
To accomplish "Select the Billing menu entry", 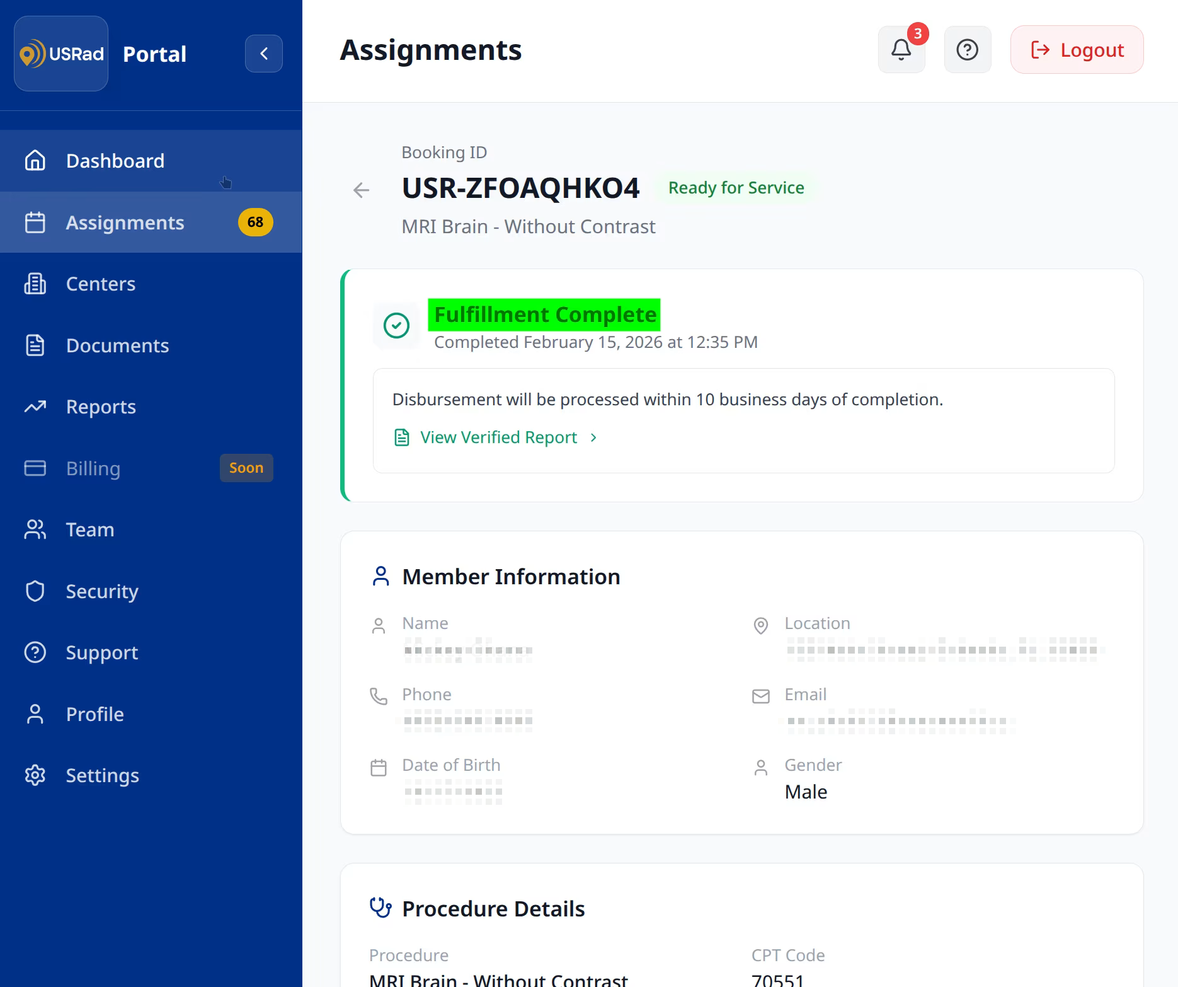I will click(93, 468).
